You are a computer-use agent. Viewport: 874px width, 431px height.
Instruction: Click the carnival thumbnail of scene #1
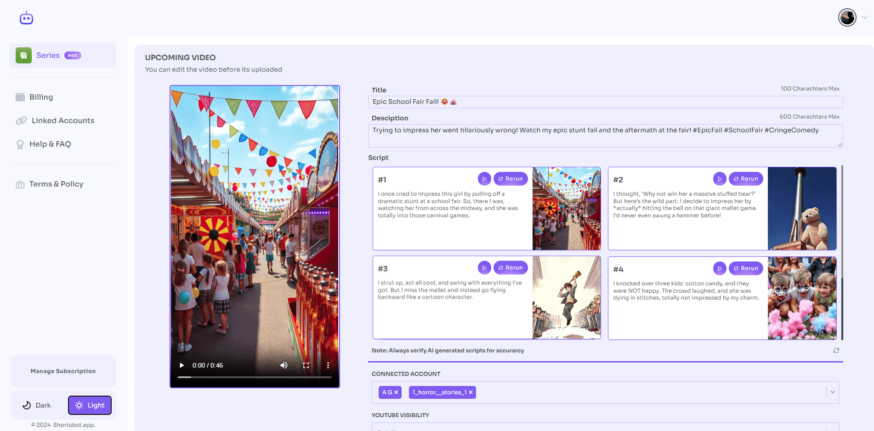(567, 209)
